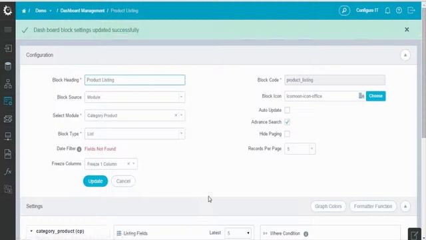The image size is (426, 240).
Task: Click the Choose icon button
Action: click(x=375, y=96)
